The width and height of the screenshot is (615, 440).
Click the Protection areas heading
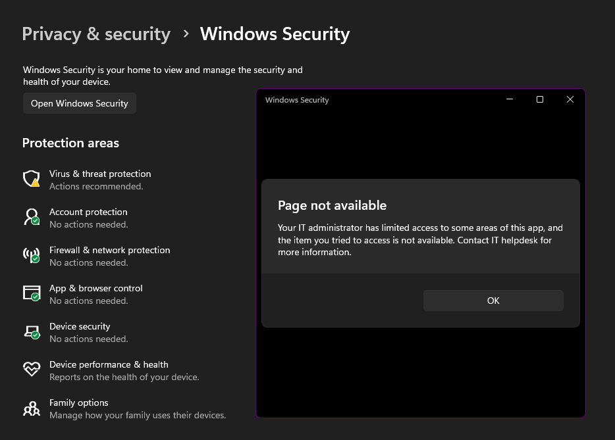pyautogui.click(x=70, y=143)
